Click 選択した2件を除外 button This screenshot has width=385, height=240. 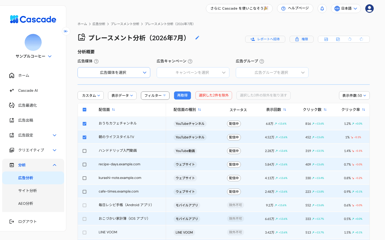point(214,95)
